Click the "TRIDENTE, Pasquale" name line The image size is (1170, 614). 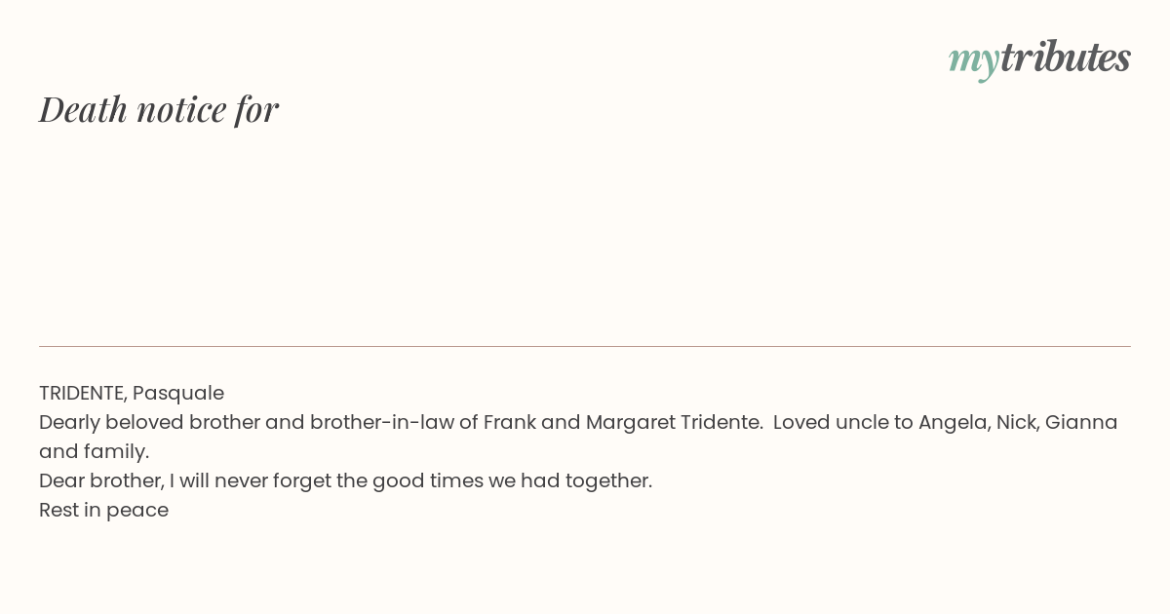coord(132,393)
